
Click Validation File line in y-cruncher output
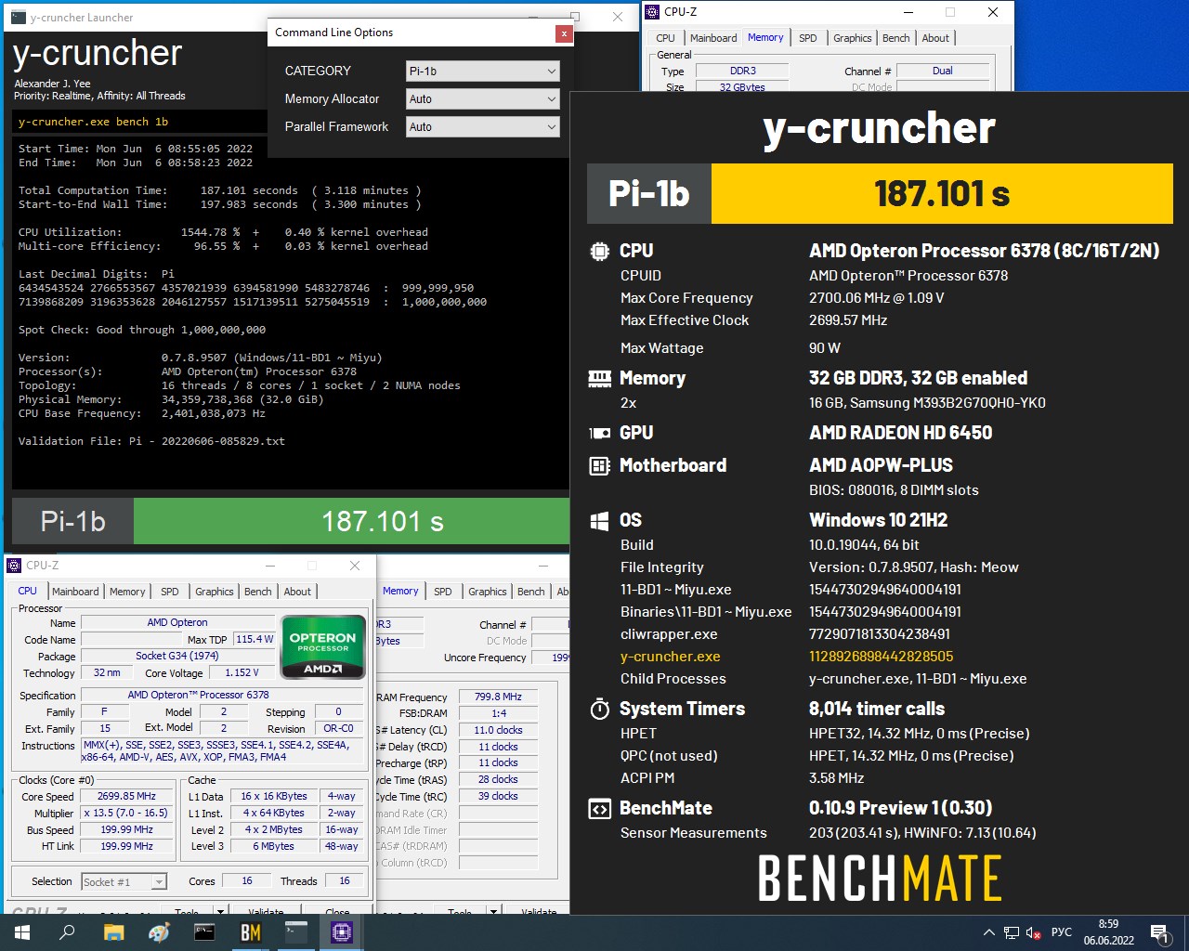151,441
